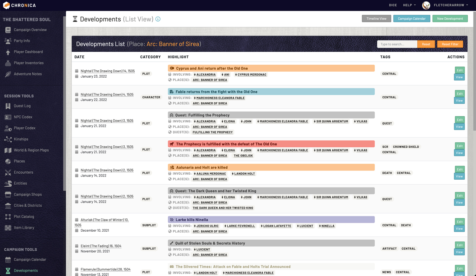Click the NPC Codex sidebar icon
The image size is (476, 276).
coord(8,117)
